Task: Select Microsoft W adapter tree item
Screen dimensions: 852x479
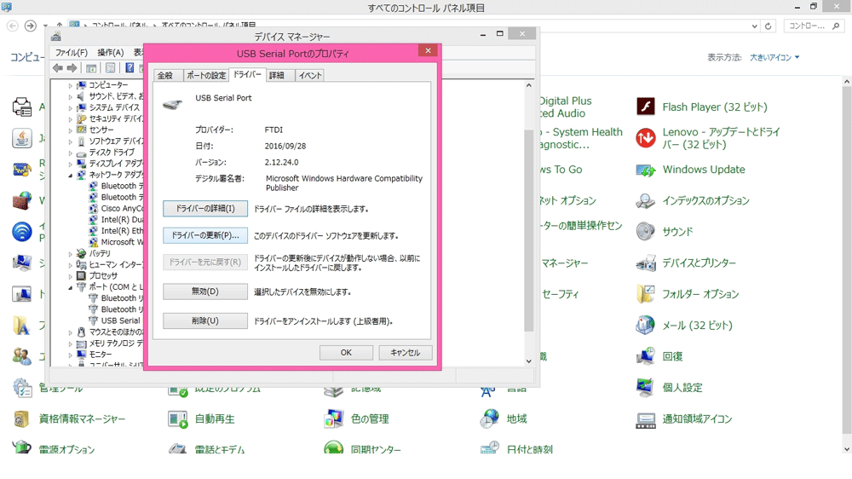Action: 116,242
